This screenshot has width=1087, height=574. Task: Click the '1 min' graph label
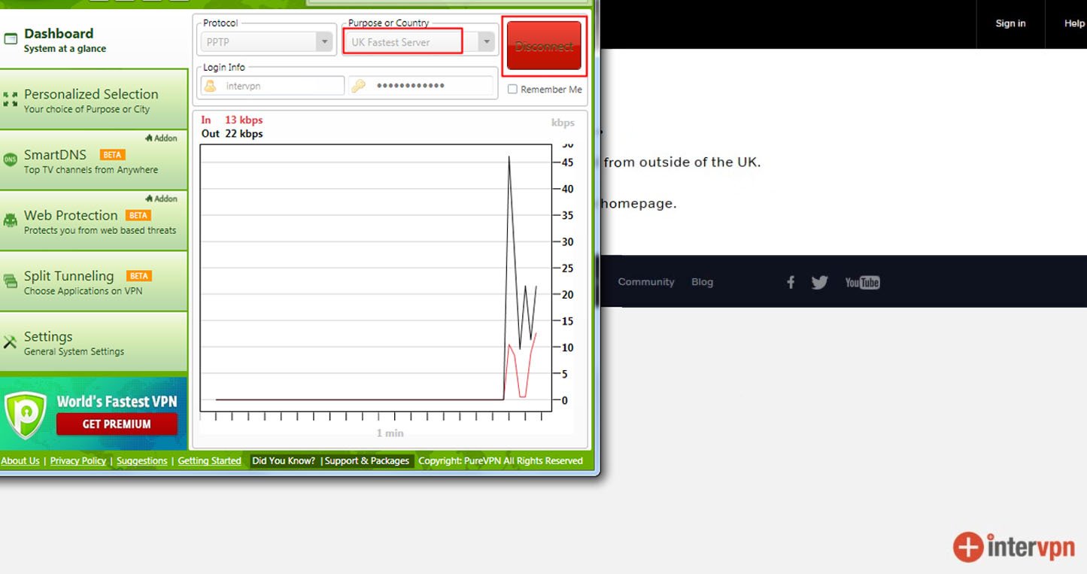(x=390, y=433)
